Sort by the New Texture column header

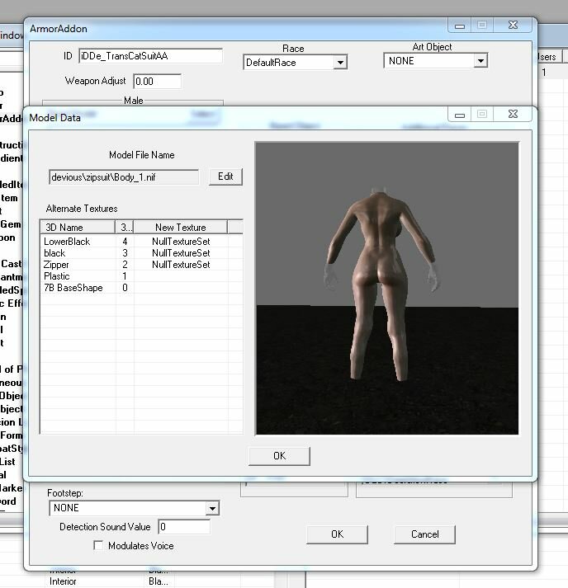181,228
